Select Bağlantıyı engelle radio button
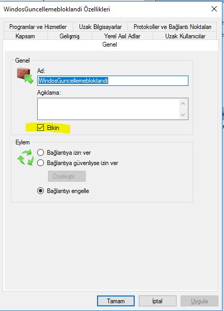Viewport: 224px width, 311px height. [x=41, y=191]
